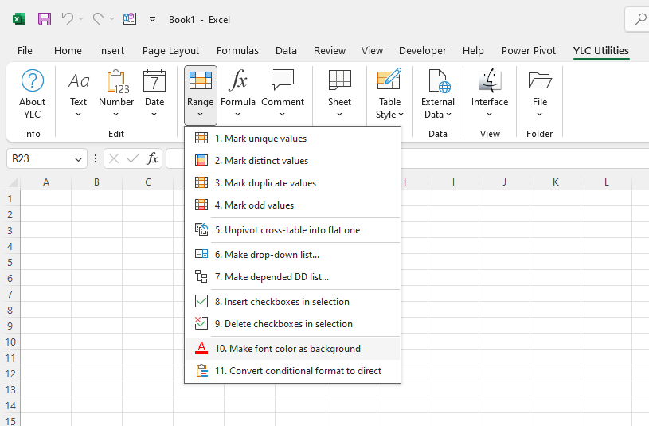Image resolution: width=649 pixels, height=426 pixels.
Task: Click the Formula fx ribbon icon
Action: pyautogui.click(x=238, y=81)
